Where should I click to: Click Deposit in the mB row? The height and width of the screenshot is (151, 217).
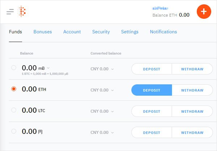click(x=152, y=69)
